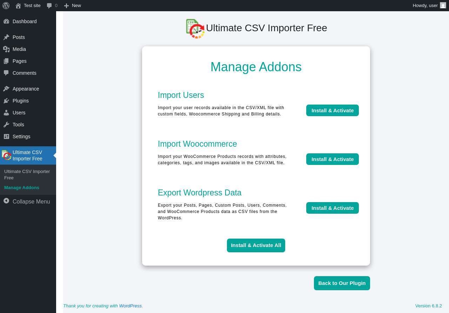The width and height of the screenshot is (449, 313).
Task: Click the Import Users heading
Action: click(x=181, y=95)
